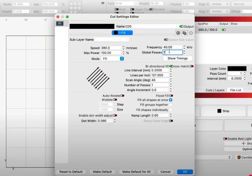Toggle the Output switch for layer C00
The image size is (252, 176).
181,27
